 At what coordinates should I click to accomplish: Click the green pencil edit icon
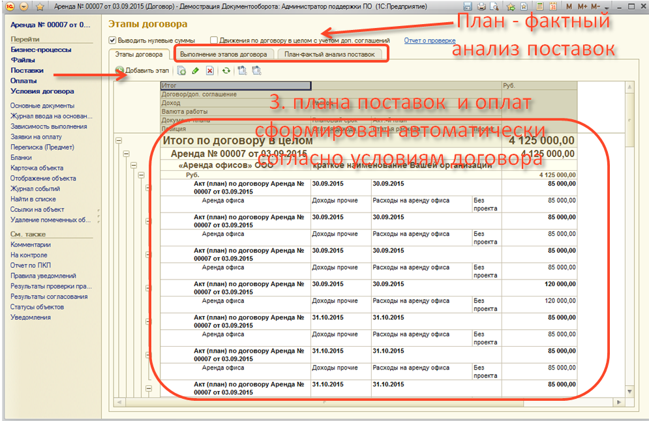(196, 70)
